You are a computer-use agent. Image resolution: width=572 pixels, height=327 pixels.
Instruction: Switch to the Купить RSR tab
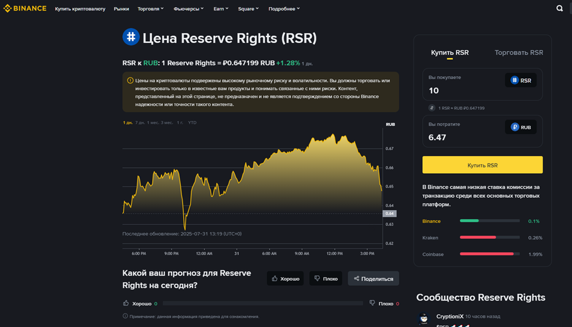pos(450,52)
